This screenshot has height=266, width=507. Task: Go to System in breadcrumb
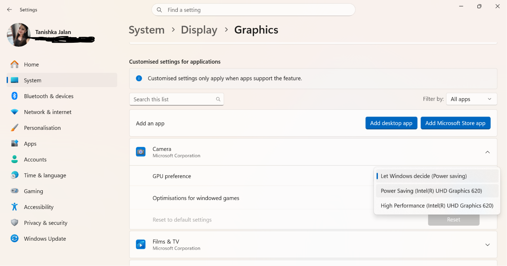(147, 30)
